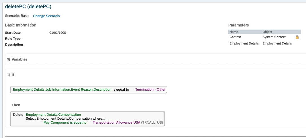Select the Employment Details parameter row
Image resolution: width=306 pixels, height=138 pixels.
[265, 43]
